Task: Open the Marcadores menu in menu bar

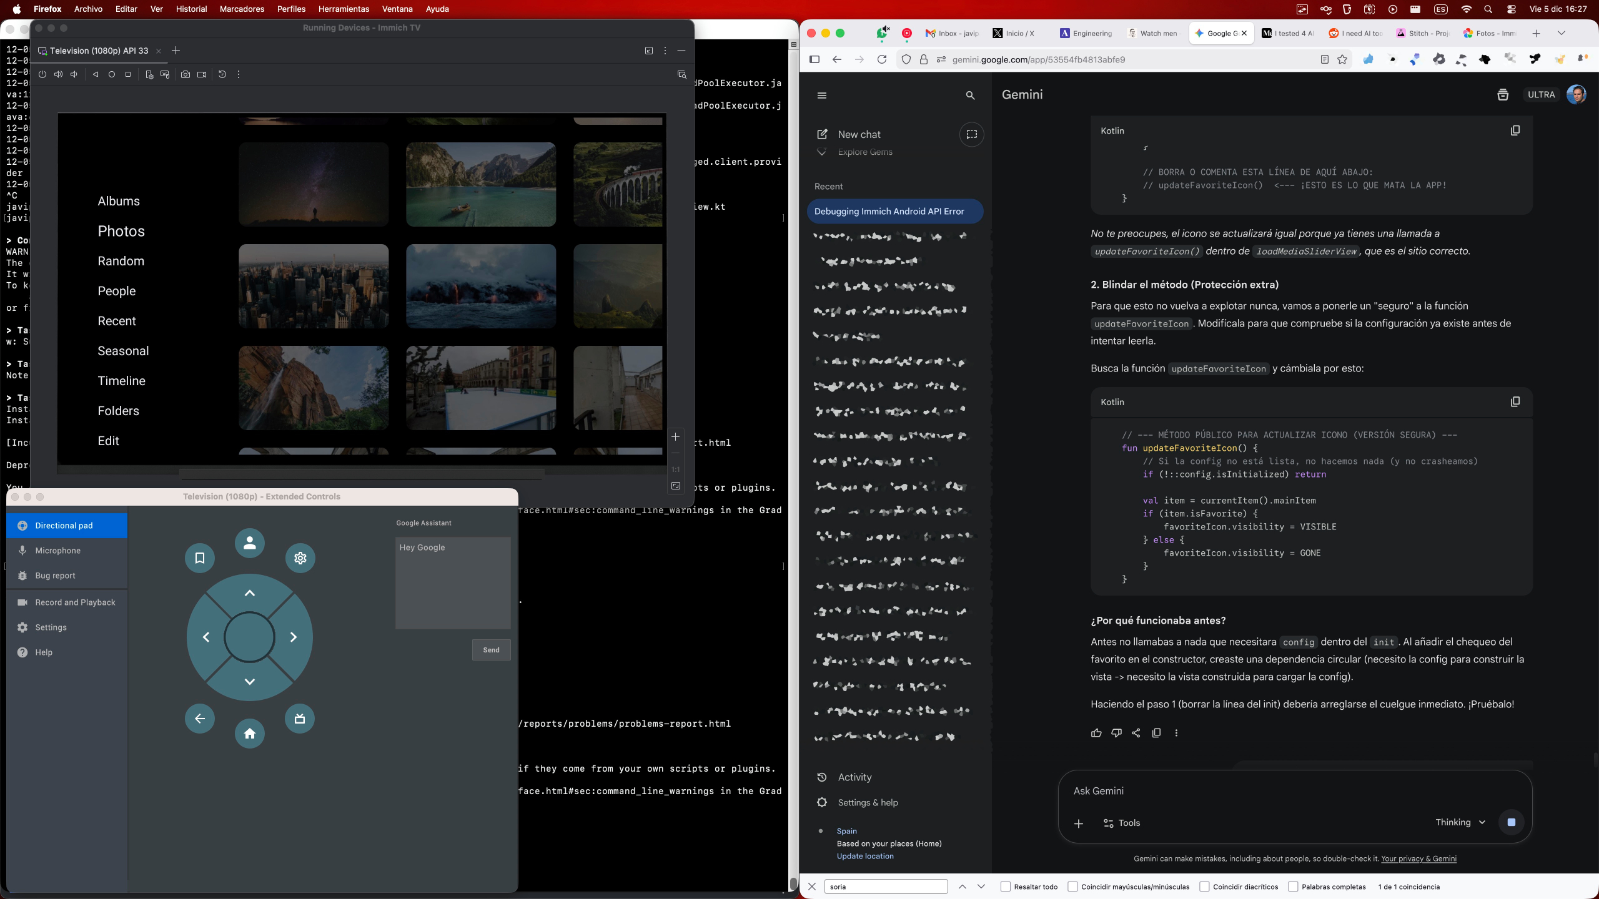Action: coord(242,9)
